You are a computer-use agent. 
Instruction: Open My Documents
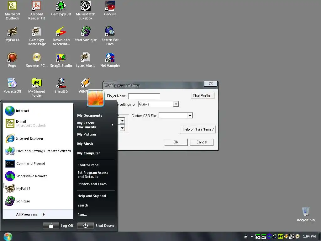(89, 115)
